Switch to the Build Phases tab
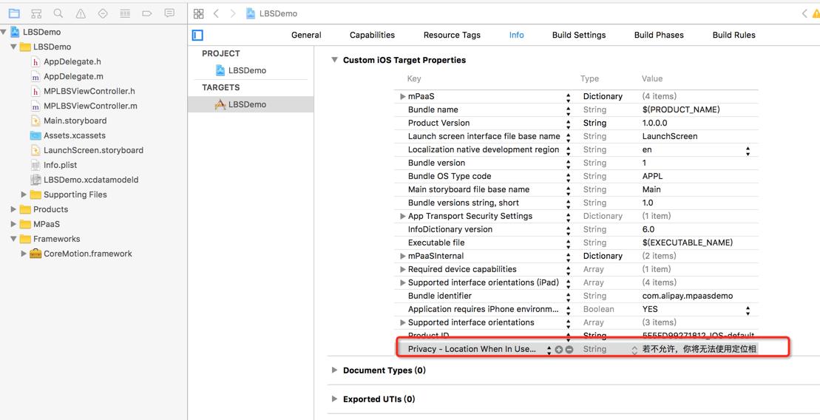 pyautogui.click(x=659, y=35)
